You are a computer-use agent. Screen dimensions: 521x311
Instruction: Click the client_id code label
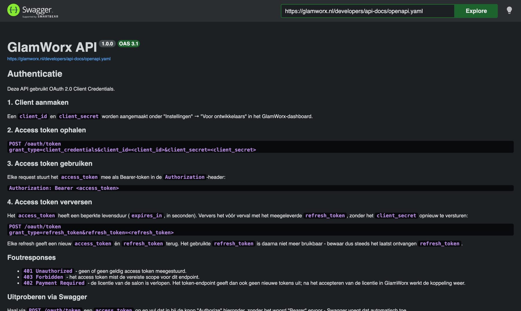(x=33, y=116)
